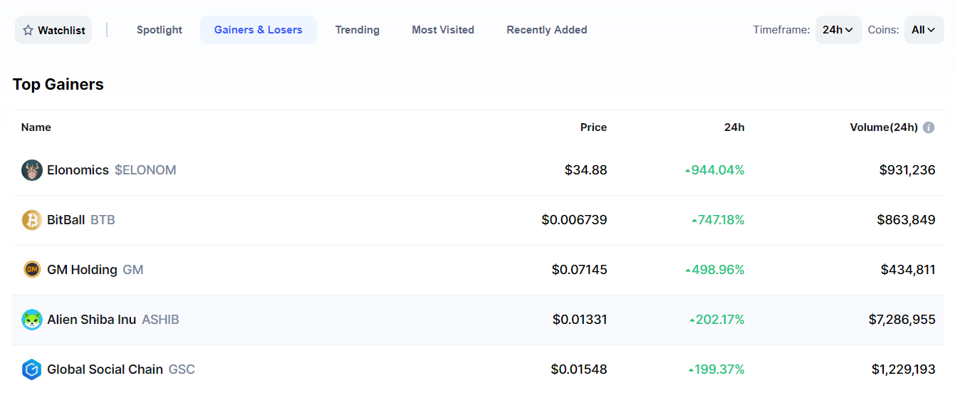955x393 pixels.
Task: Switch to the Spotlight tab
Action: click(x=160, y=30)
